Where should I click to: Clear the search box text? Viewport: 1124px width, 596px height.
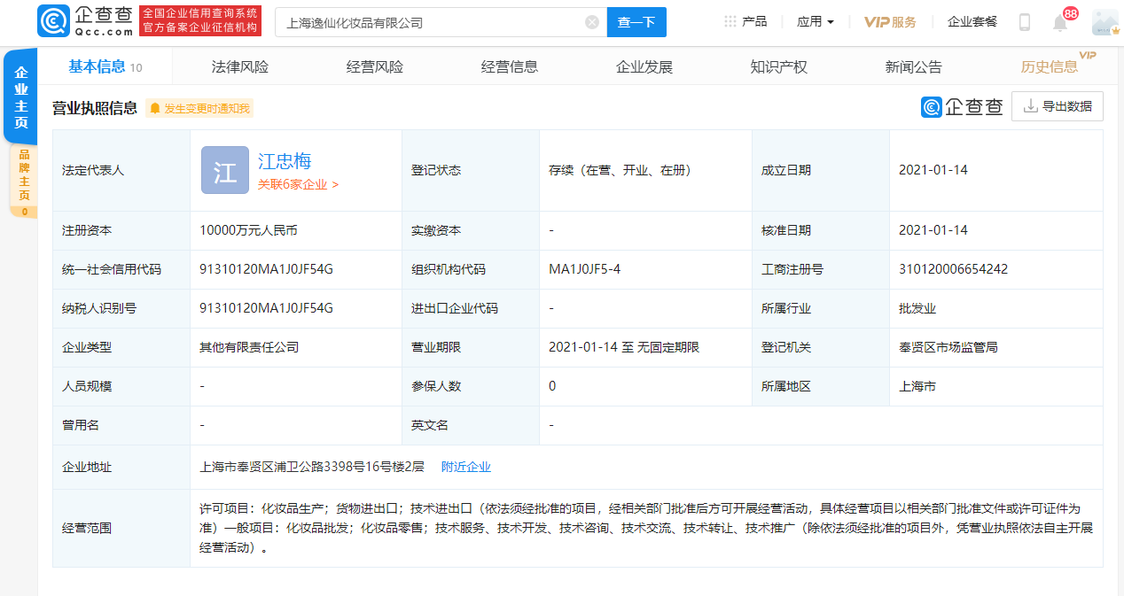(592, 22)
